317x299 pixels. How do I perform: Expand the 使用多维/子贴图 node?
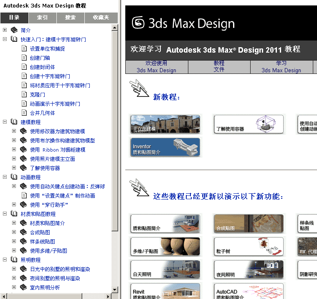tap(14, 251)
